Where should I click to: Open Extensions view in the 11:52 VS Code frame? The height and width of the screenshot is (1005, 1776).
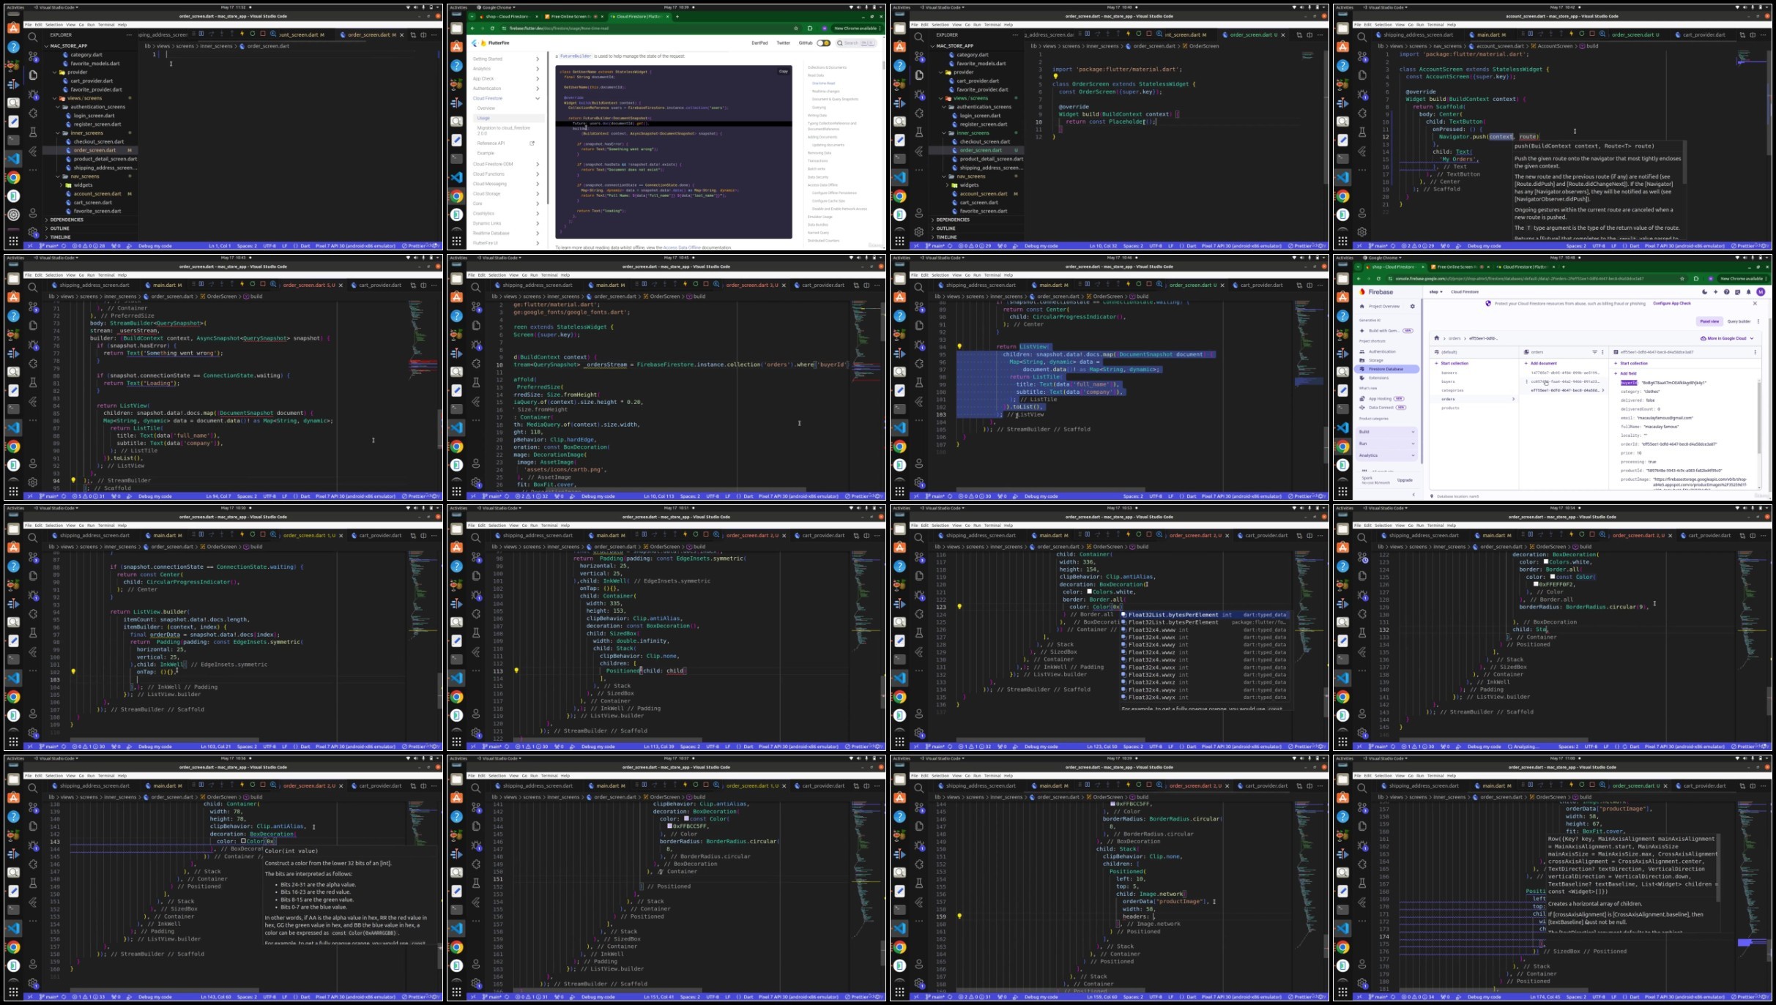(x=32, y=113)
